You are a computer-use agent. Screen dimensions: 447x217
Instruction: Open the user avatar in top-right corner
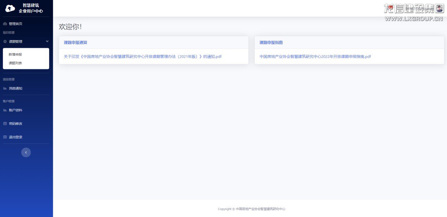[439, 8]
